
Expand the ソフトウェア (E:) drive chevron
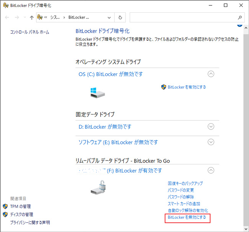(211, 142)
